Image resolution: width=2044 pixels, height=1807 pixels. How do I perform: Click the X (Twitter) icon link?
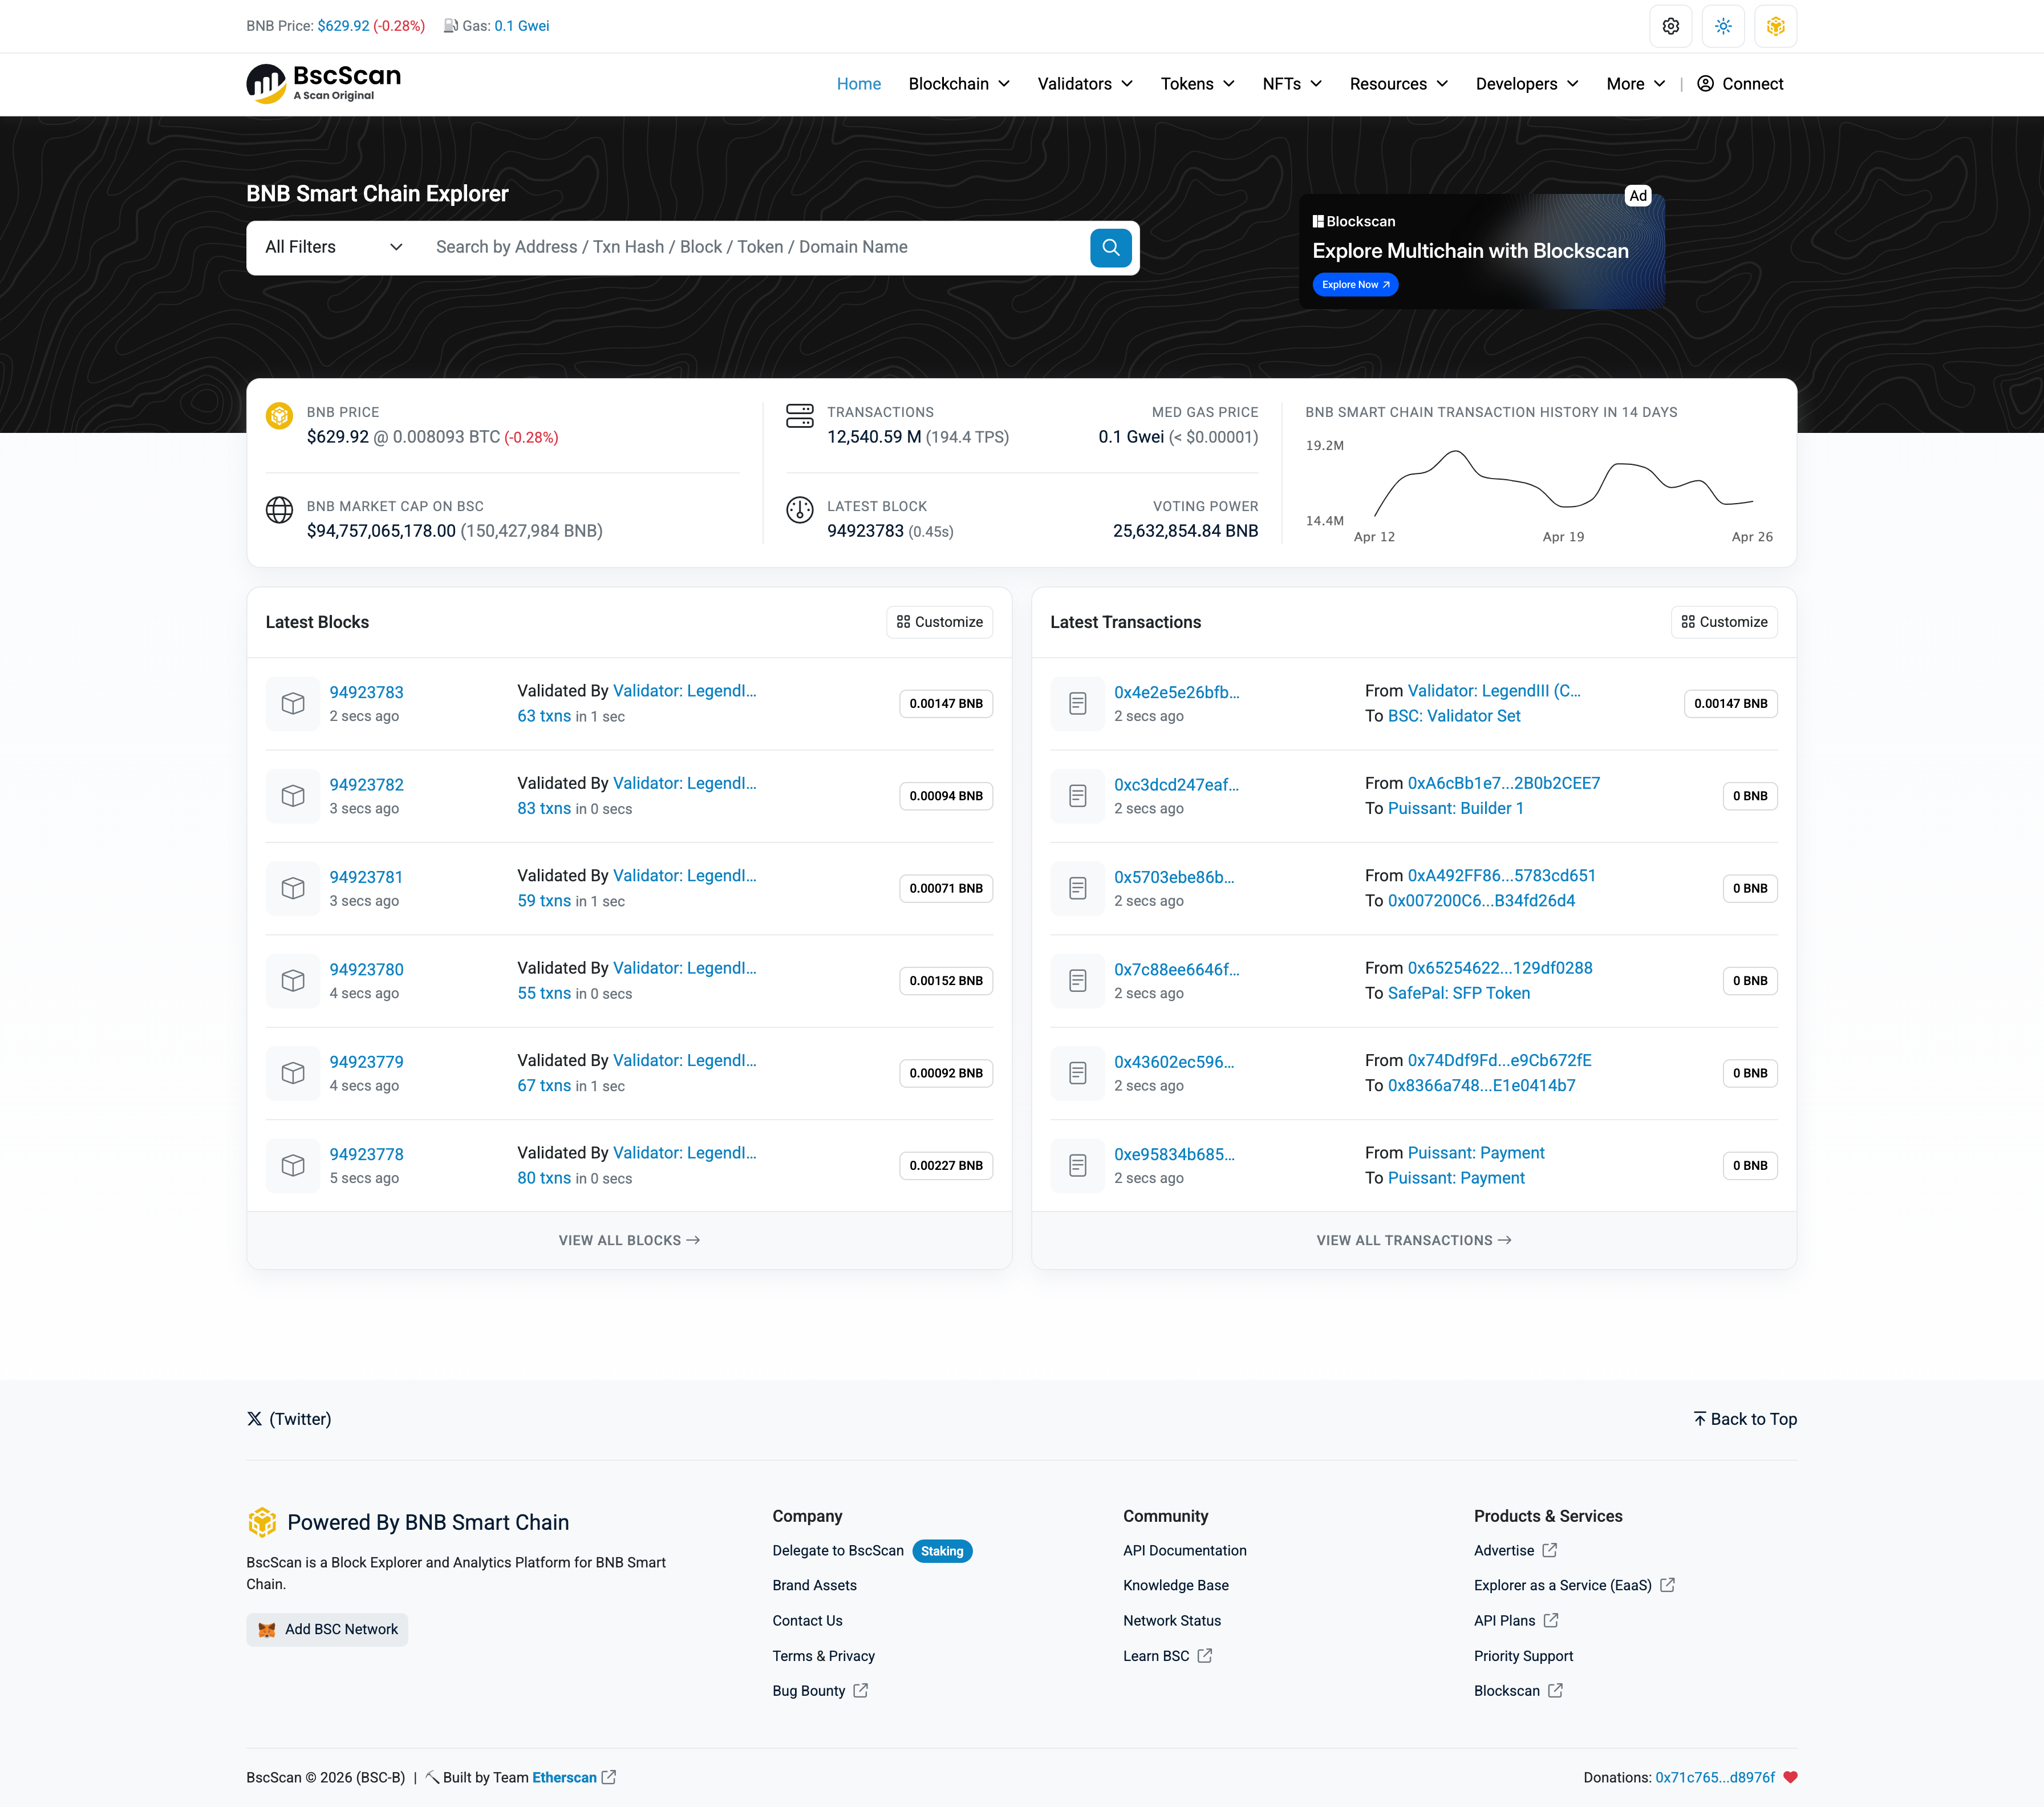pos(255,1418)
